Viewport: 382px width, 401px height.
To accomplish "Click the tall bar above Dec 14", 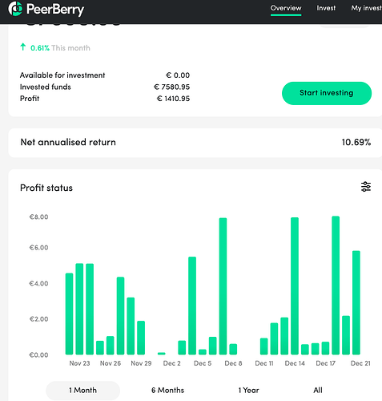I will pyautogui.click(x=295, y=286).
